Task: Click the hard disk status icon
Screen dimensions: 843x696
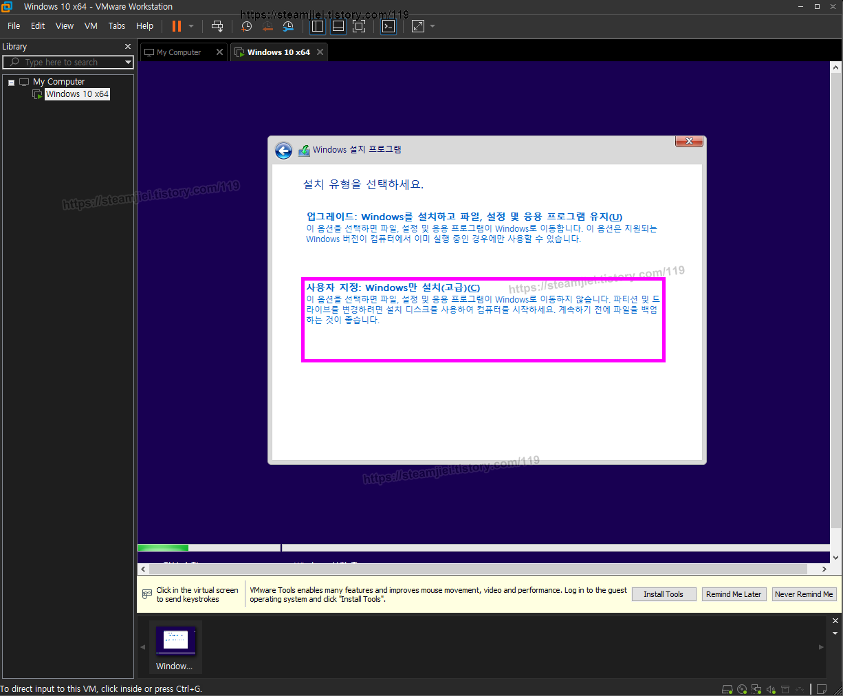Action: (727, 689)
